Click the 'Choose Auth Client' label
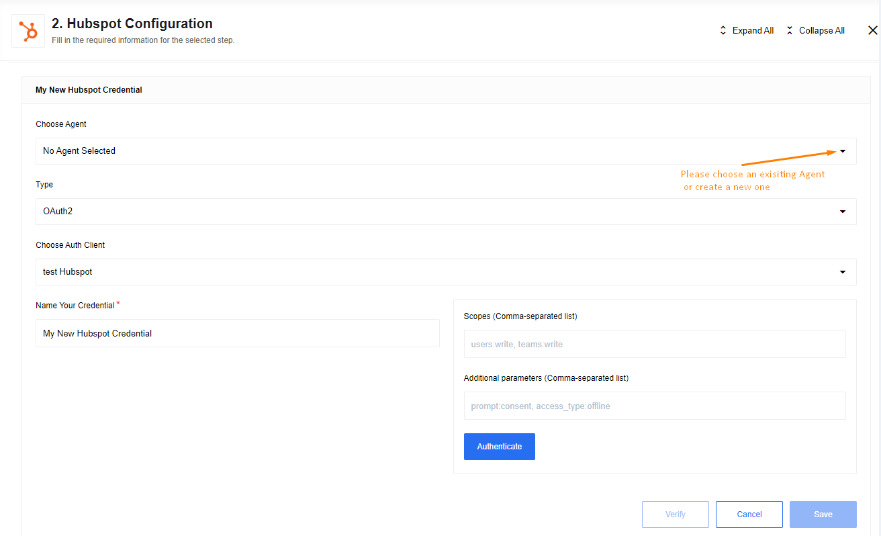This screenshot has width=881, height=536. [71, 245]
